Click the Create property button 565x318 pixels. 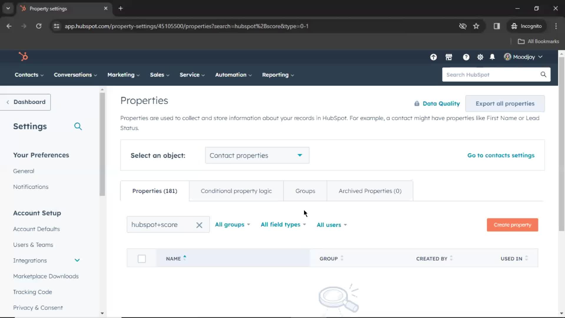[512, 224]
